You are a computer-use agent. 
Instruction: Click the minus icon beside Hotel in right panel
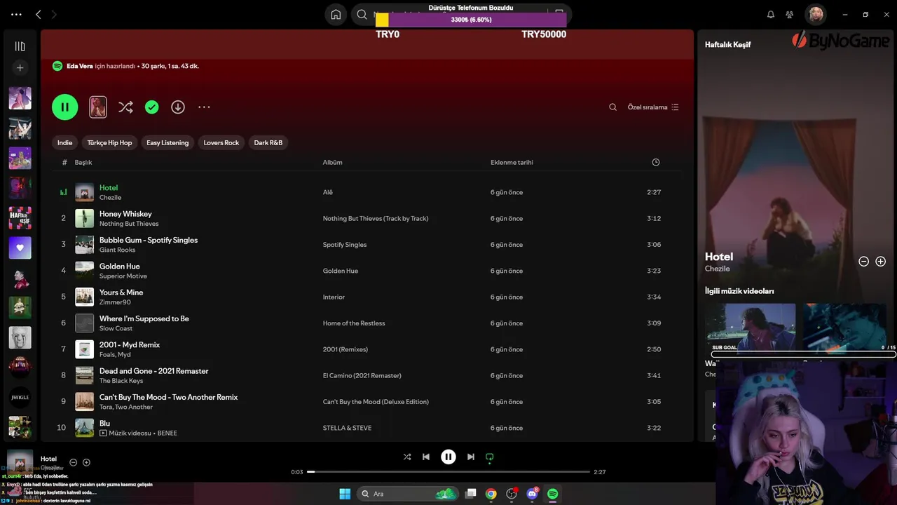(x=864, y=261)
